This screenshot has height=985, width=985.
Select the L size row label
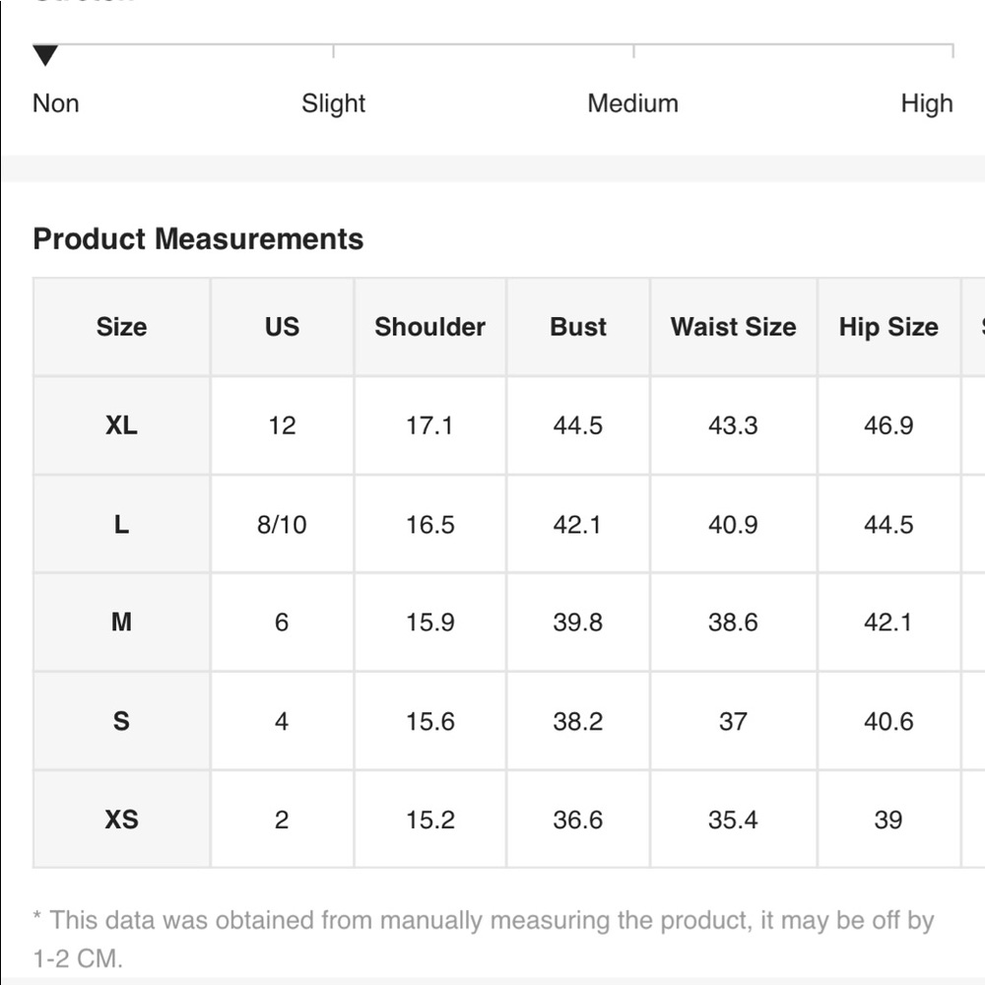122,524
